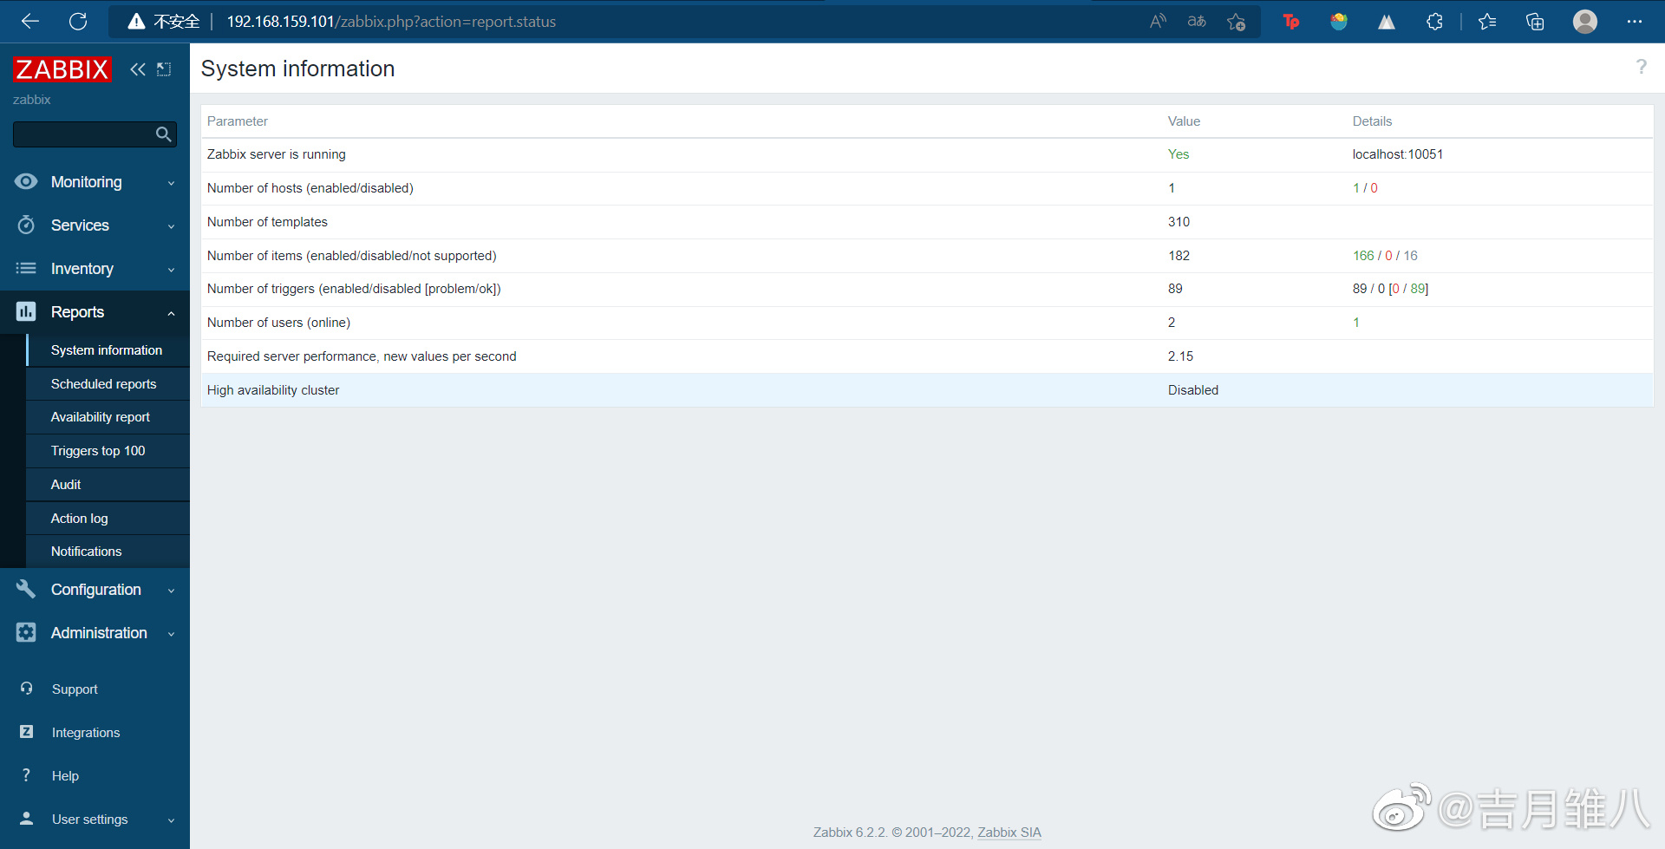This screenshot has width=1665, height=849.
Task: Follow the Zabbix SIA footer link
Action: tap(1009, 833)
